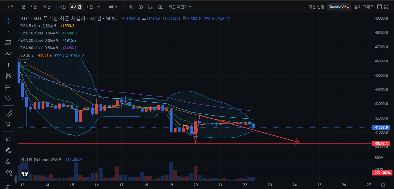The image size is (394, 189).
Task: Switch to the 깊이 그래프 tab
Action: (364, 7)
